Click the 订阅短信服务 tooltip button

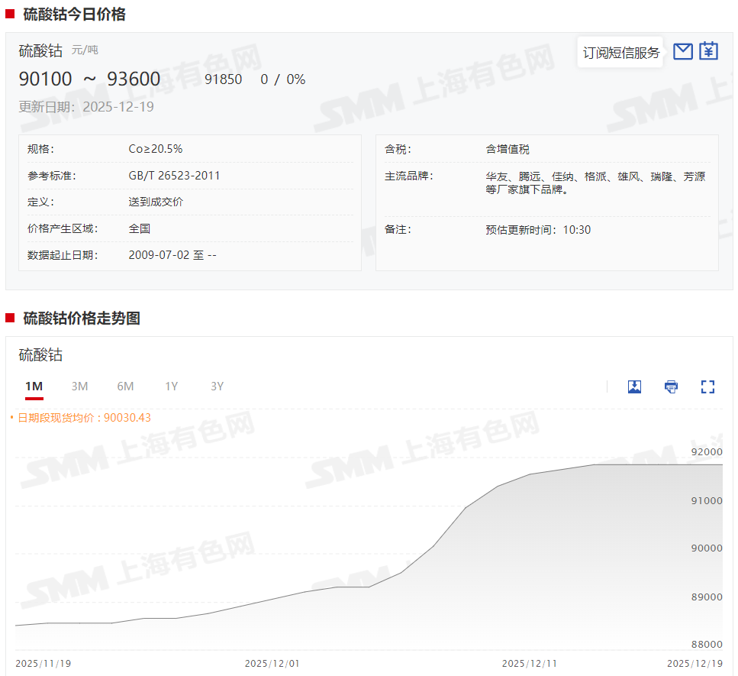[x=620, y=53]
